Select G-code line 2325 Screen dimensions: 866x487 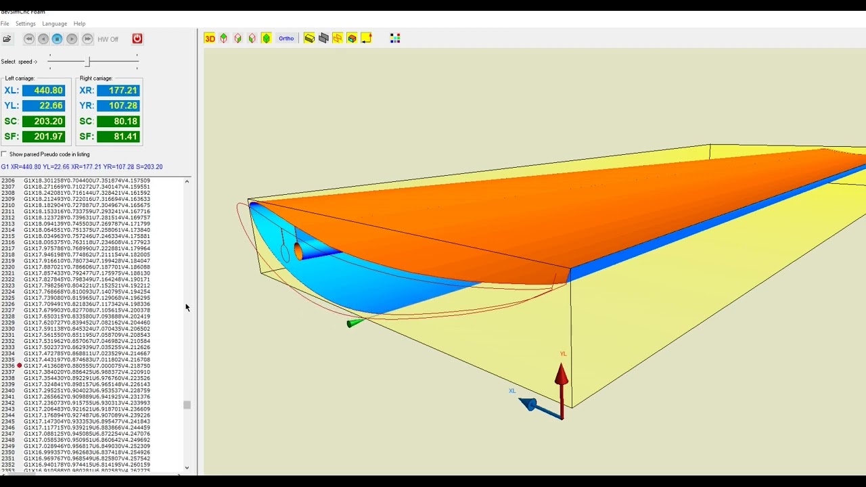pos(87,298)
